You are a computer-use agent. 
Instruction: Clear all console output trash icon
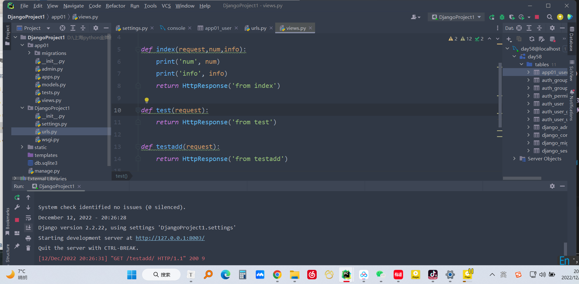(28, 248)
